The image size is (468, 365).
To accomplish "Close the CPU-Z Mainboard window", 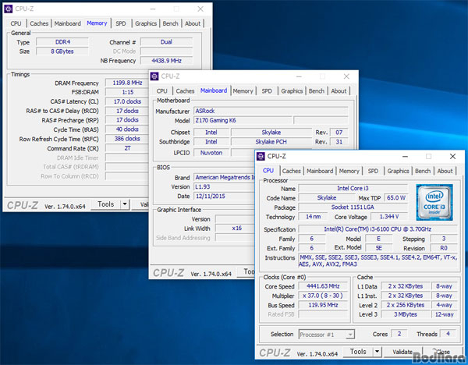I will (346, 76).
